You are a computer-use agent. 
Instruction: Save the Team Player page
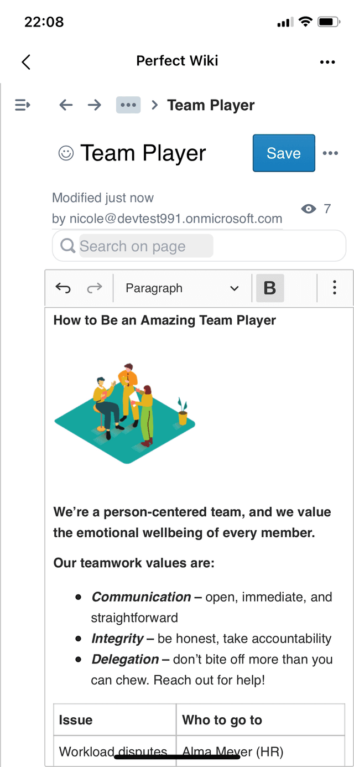pyautogui.click(x=284, y=153)
